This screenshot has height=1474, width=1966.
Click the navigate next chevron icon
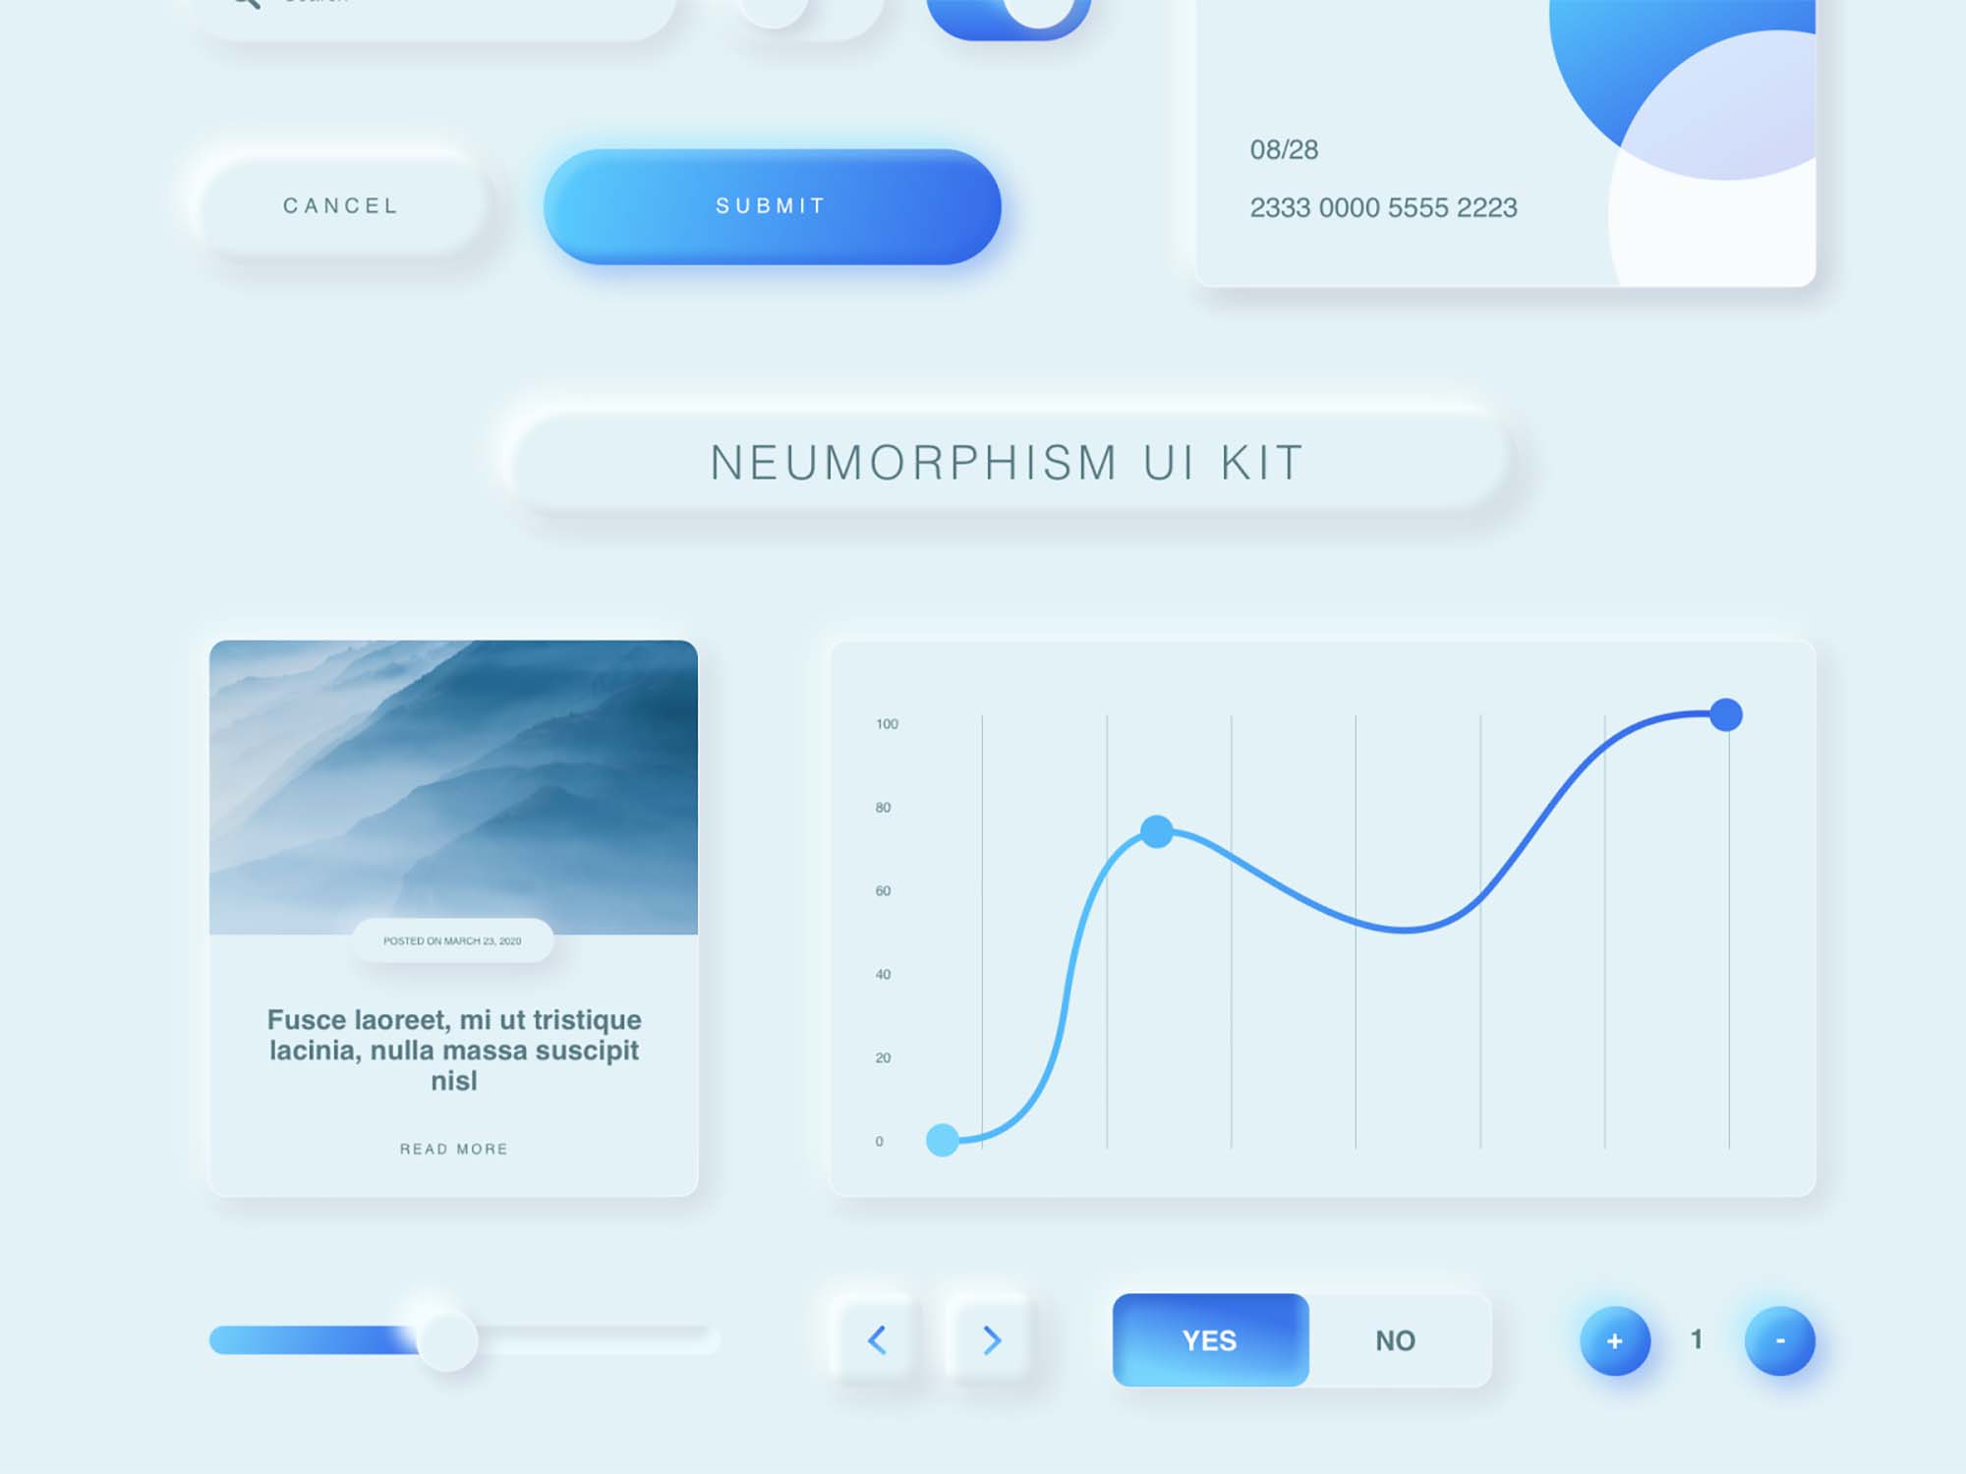pos(986,1340)
